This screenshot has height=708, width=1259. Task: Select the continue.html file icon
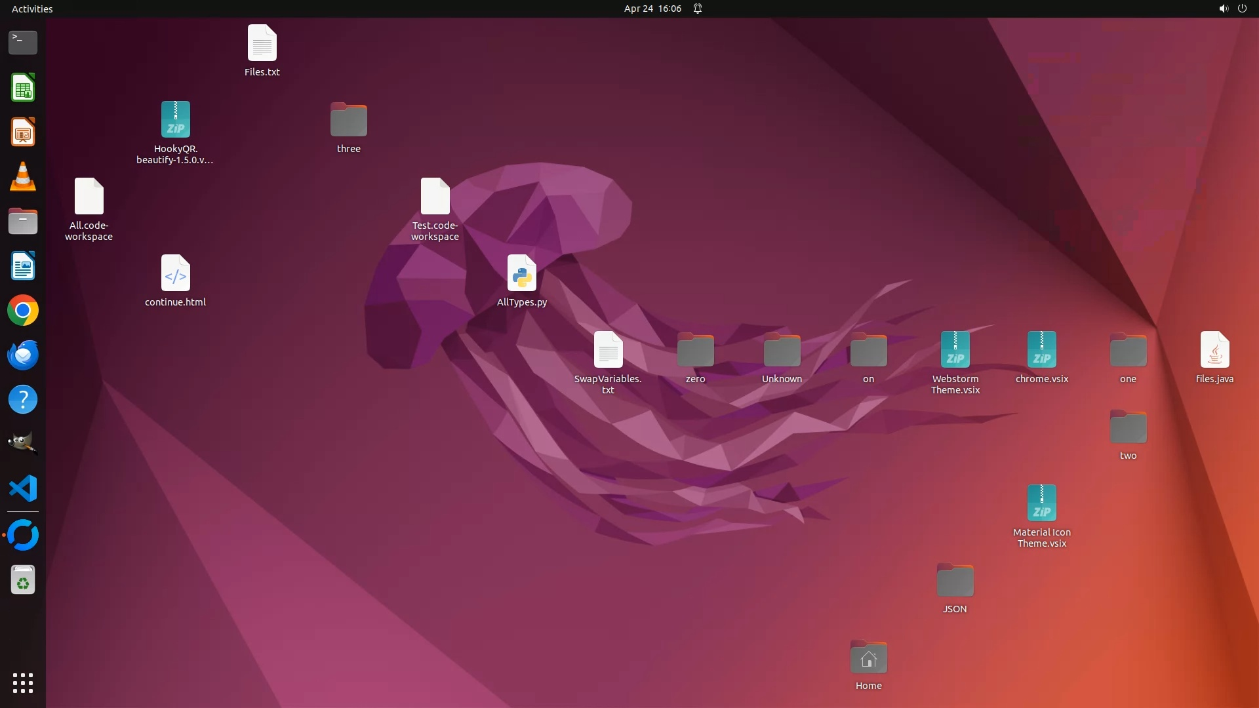click(x=175, y=274)
